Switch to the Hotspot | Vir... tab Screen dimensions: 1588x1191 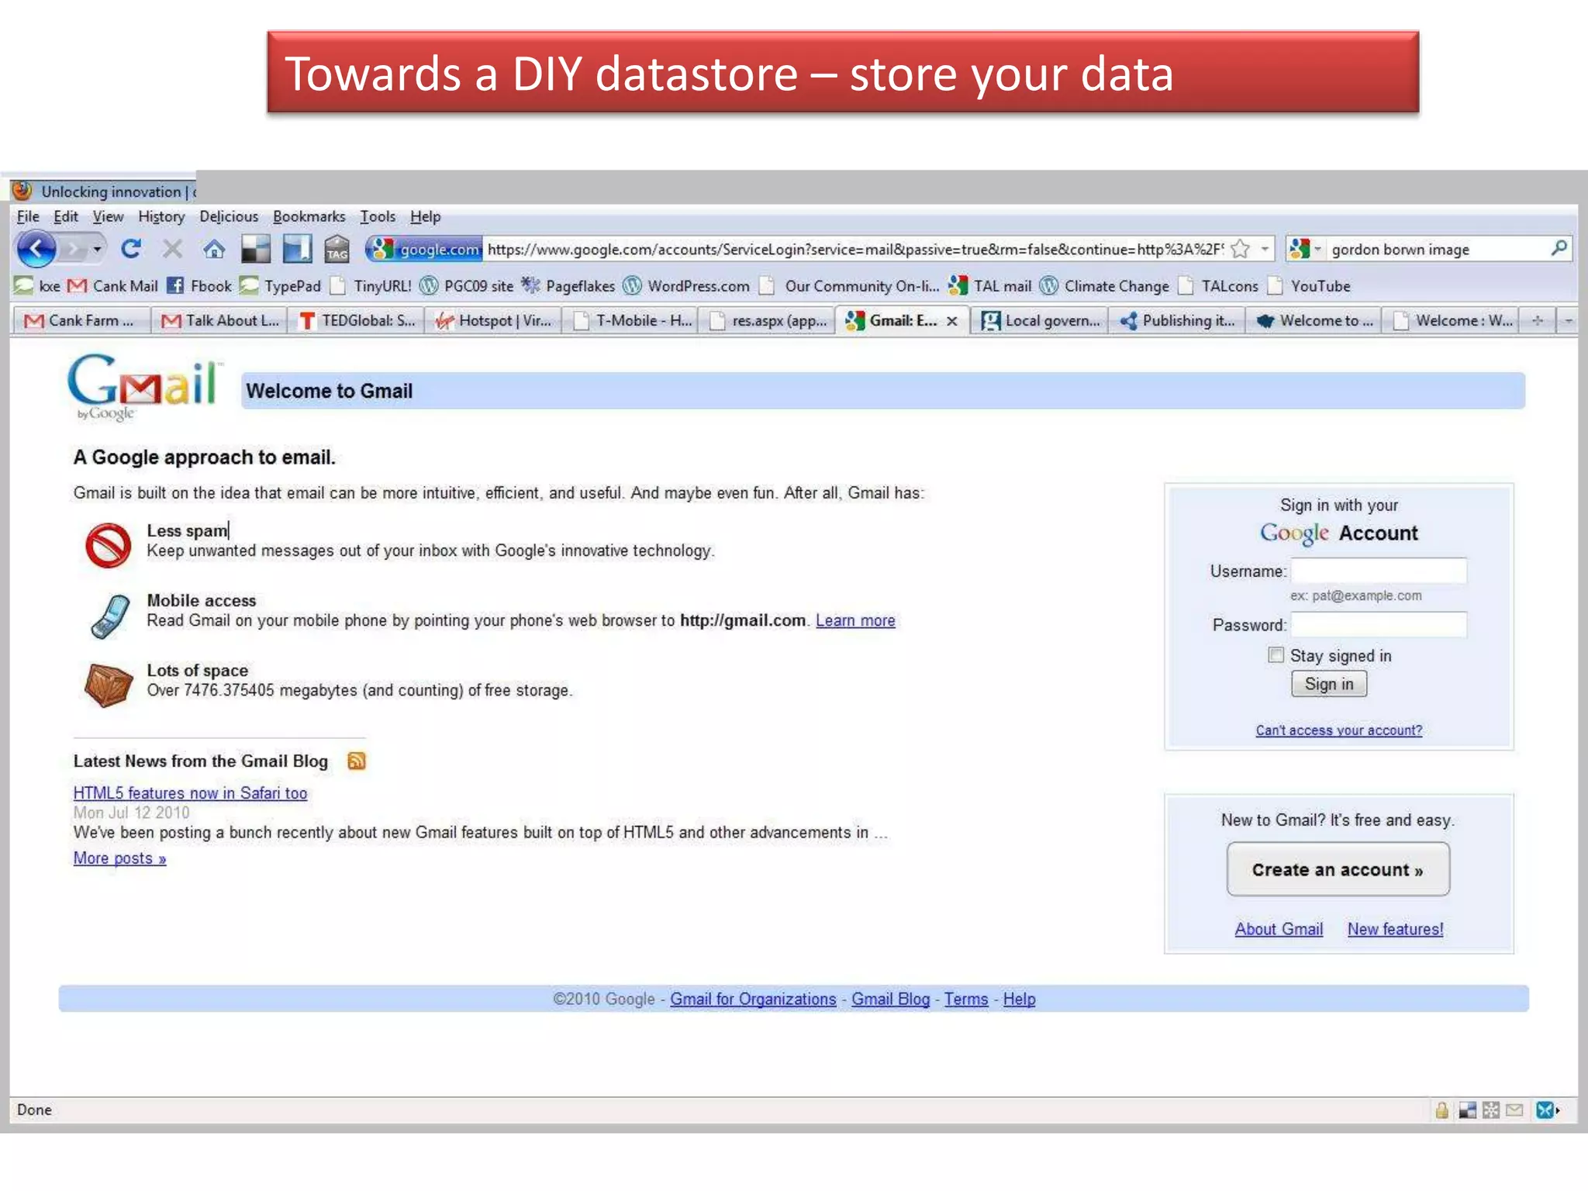[493, 321]
